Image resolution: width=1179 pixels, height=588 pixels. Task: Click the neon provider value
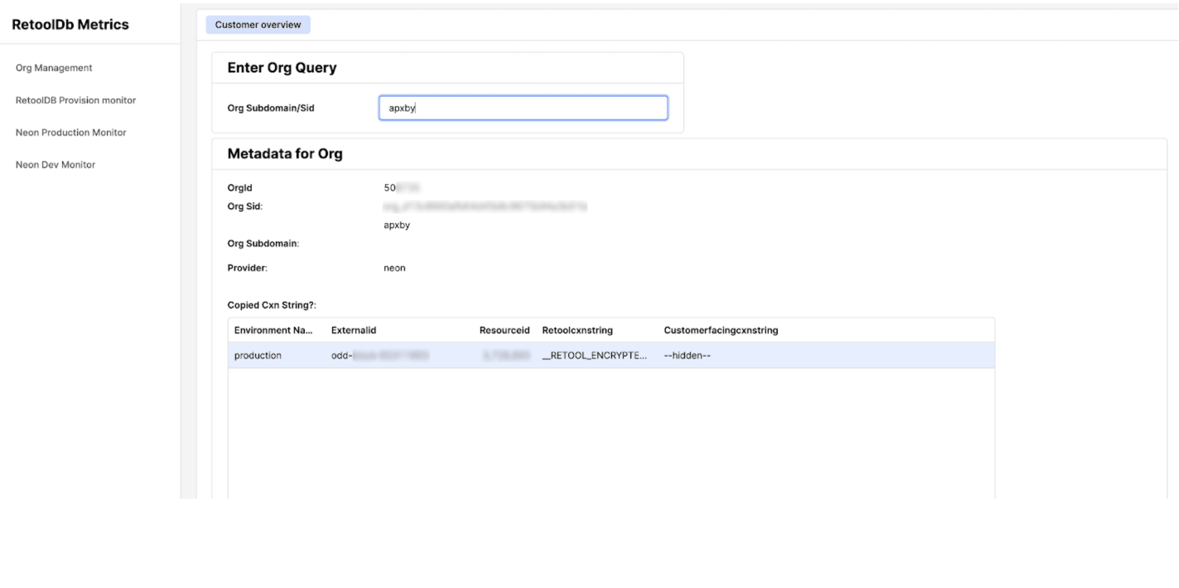394,268
